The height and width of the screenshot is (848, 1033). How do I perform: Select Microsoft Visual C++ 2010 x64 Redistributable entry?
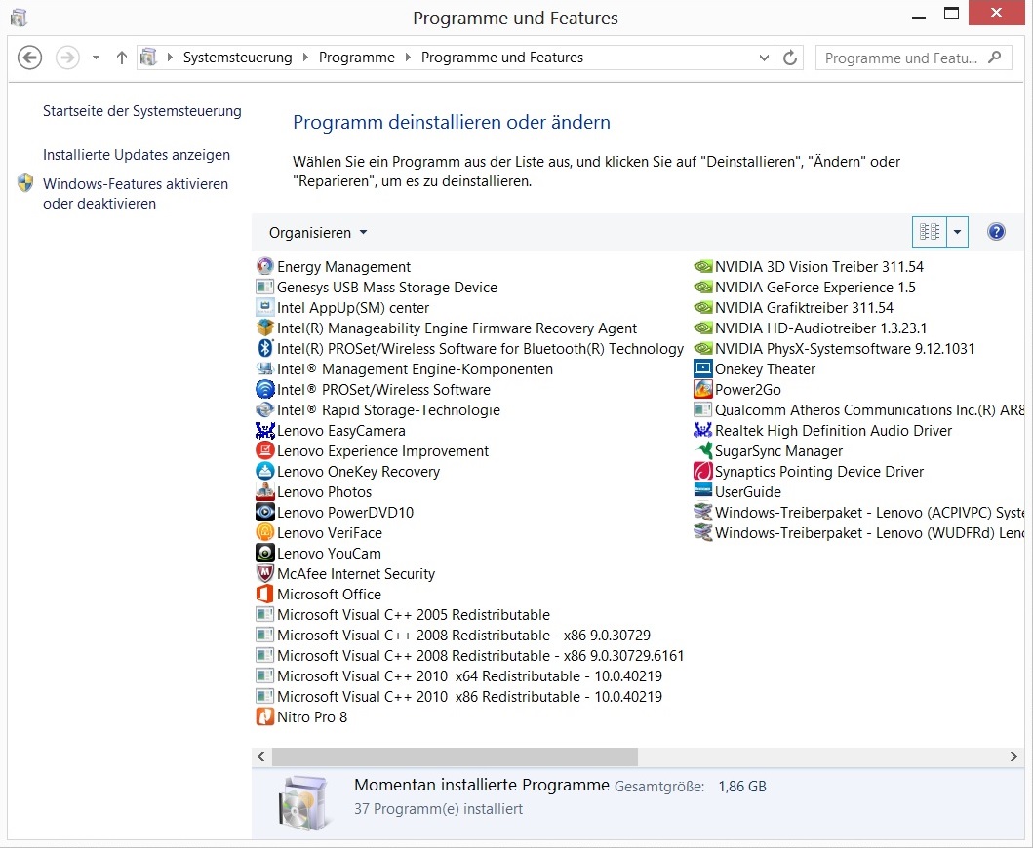tap(458, 675)
